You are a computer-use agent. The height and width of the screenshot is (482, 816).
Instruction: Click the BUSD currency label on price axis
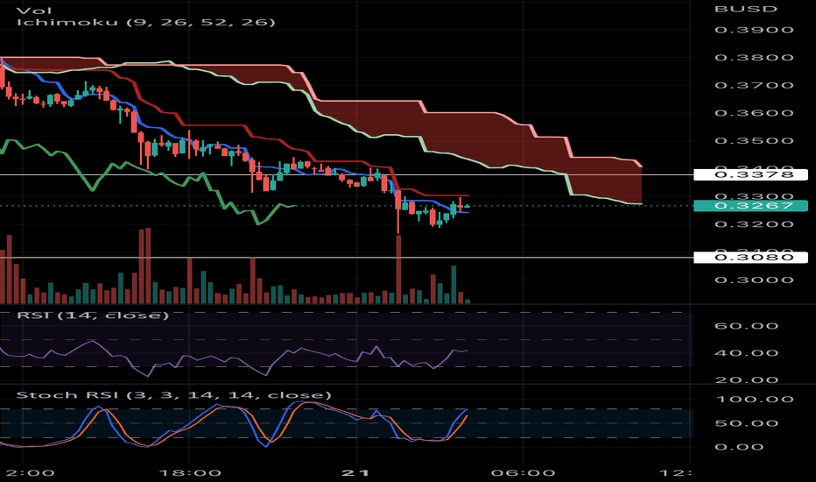tap(746, 9)
